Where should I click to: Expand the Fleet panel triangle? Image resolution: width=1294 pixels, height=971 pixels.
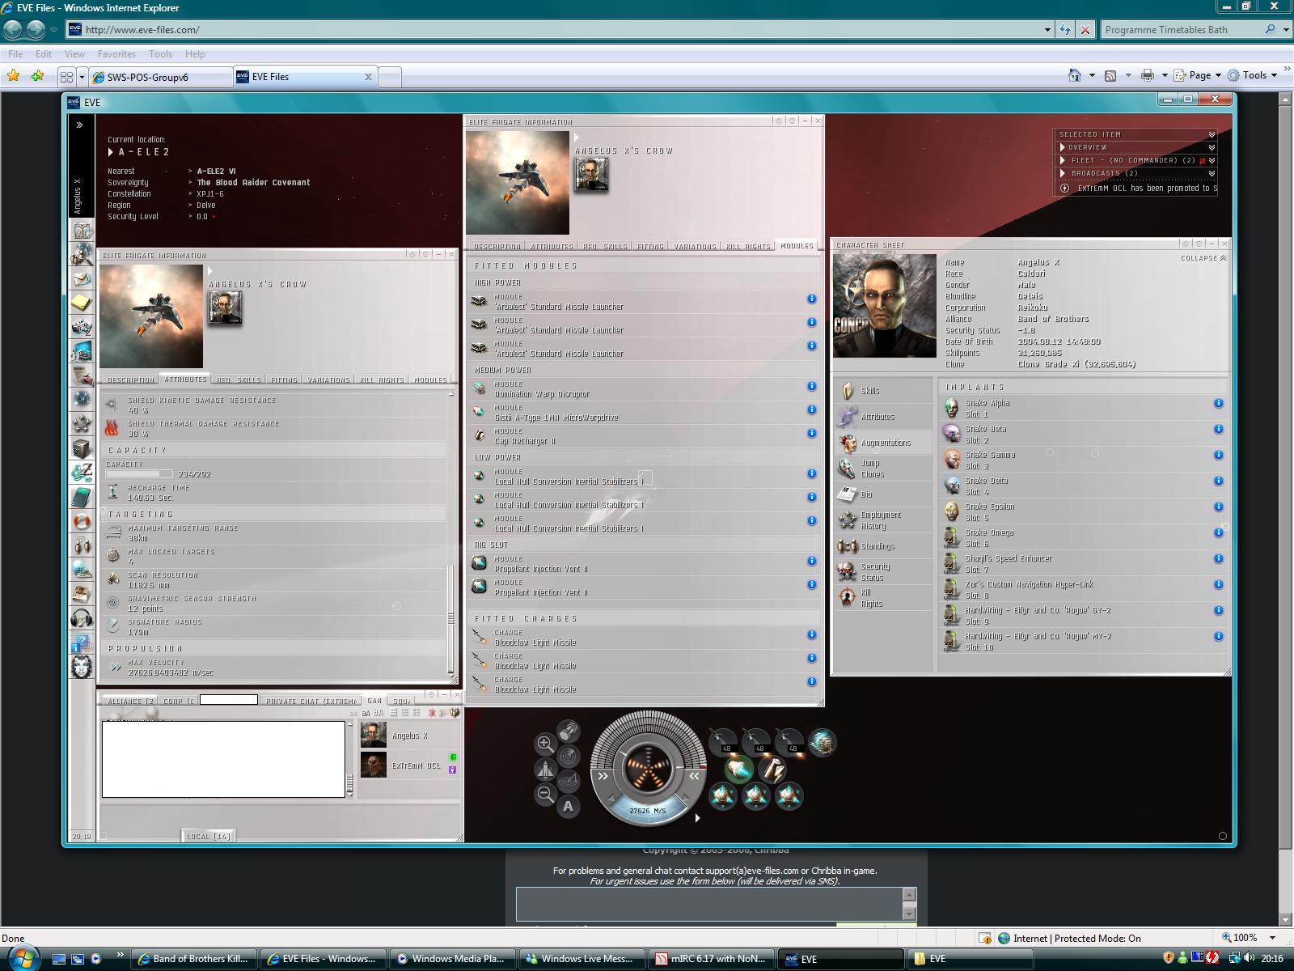click(1063, 160)
